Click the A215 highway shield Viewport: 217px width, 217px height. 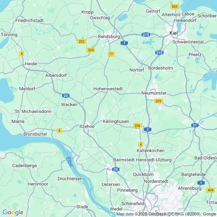point(159,53)
